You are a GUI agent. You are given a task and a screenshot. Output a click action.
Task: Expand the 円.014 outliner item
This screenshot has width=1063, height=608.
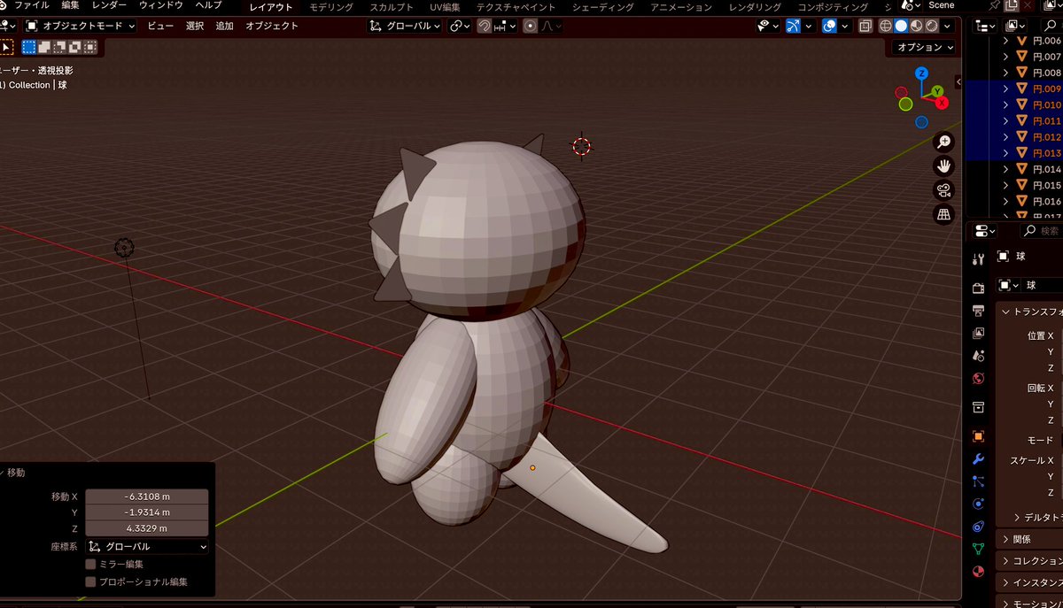click(x=1005, y=169)
